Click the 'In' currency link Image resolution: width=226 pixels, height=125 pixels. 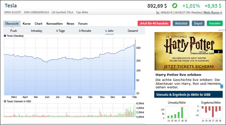click(158, 12)
